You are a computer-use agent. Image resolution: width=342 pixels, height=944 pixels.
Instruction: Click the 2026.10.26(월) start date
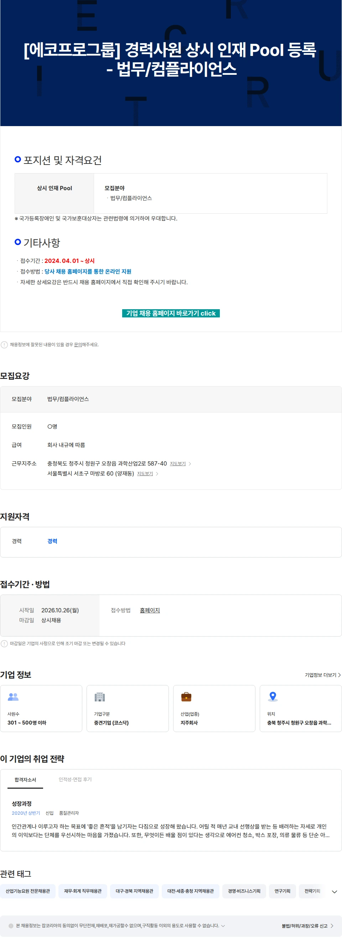[x=60, y=610]
